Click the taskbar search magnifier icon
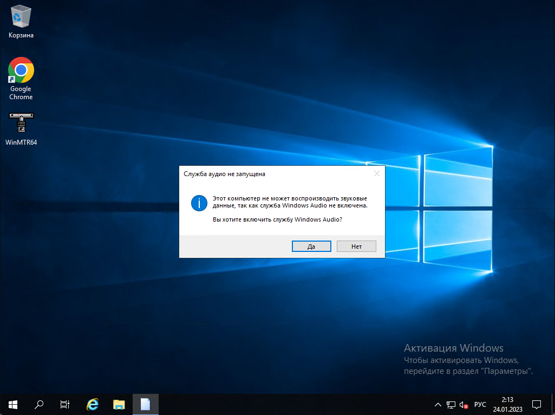This screenshot has width=555, height=415. tap(39, 404)
